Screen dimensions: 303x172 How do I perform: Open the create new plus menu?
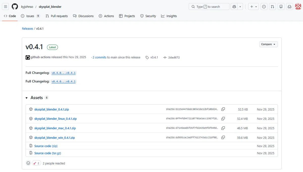click(x=254, y=7)
